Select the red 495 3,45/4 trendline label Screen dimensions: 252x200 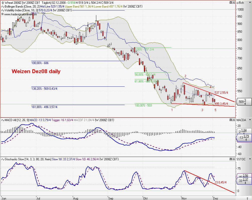pyautogui.click(x=221, y=104)
